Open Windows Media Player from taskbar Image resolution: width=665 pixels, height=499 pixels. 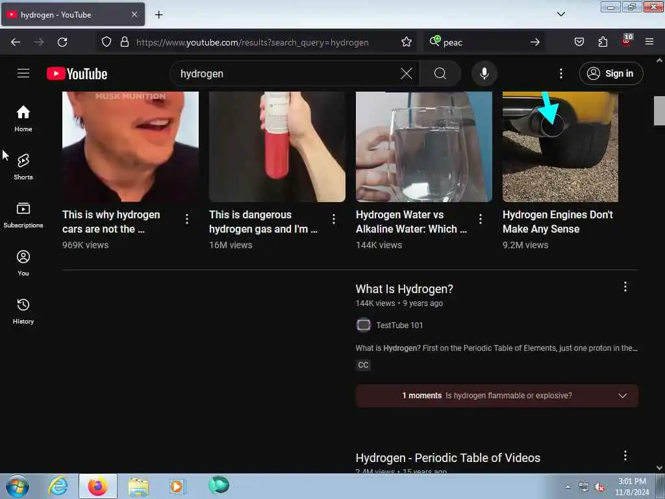click(x=178, y=486)
